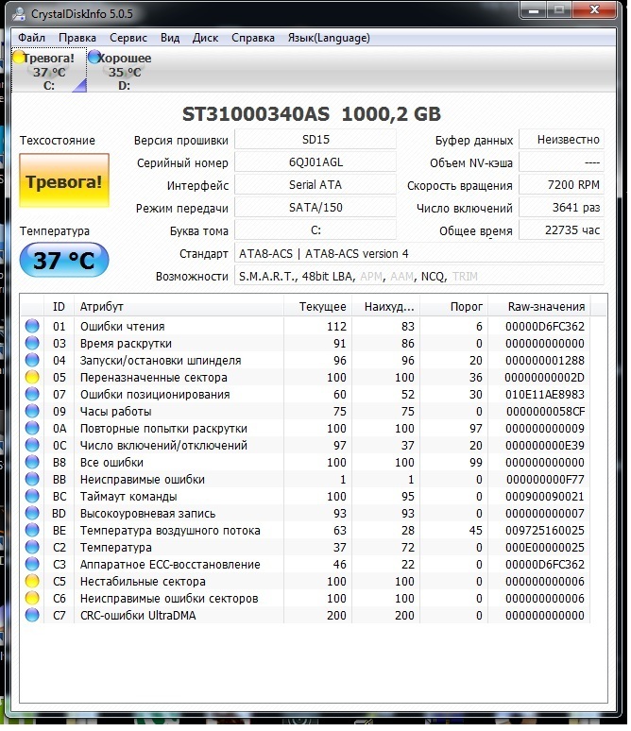Viewport: 631px width, 731px height.
Task: Click the transfer mode field SATA/150
Action: pyautogui.click(x=315, y=208)
